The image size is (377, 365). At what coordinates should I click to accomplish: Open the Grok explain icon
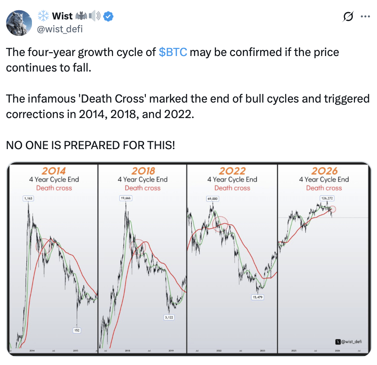pos(347,17)
